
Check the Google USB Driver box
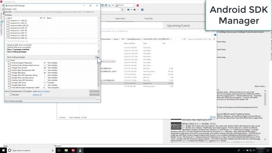point(9,83)
